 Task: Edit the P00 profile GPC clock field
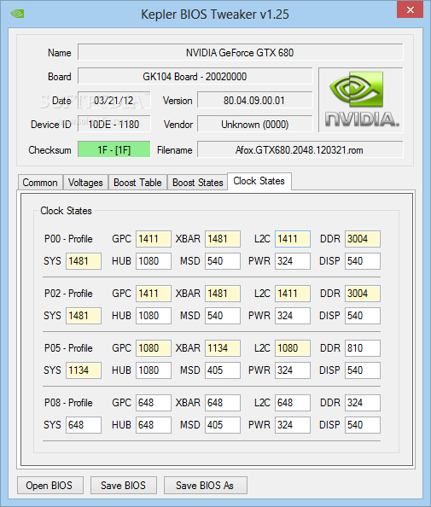(x=154, y=239)
